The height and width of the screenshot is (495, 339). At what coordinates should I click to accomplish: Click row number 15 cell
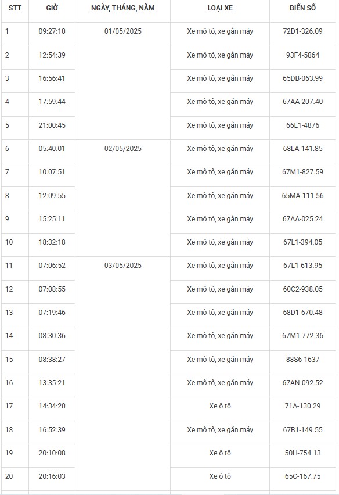coord(15,360)
